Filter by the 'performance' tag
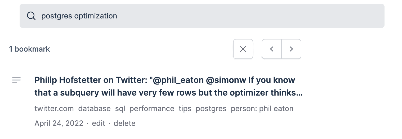This screenshot has width=402, height=139. tap(152, 109)
